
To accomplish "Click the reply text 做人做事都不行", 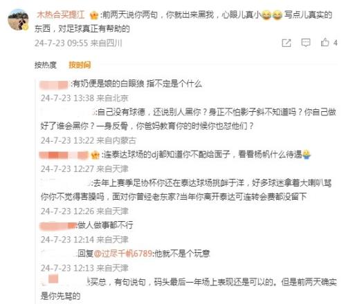I will point(105,225).
